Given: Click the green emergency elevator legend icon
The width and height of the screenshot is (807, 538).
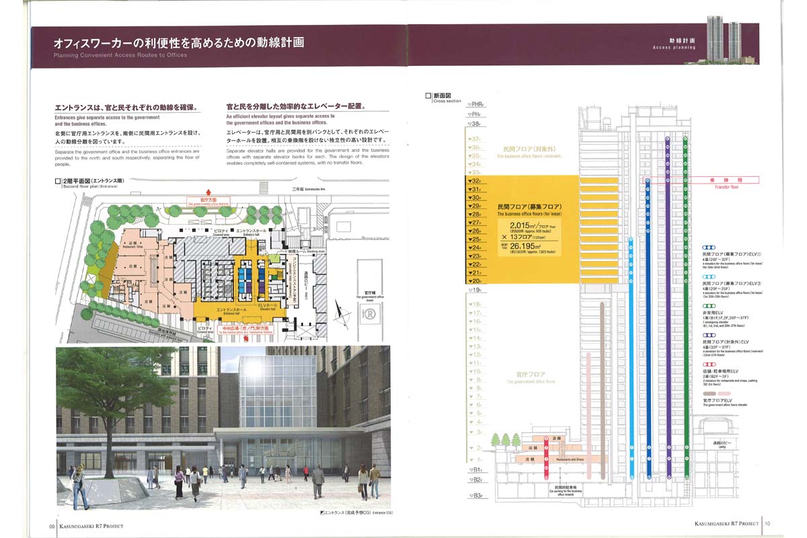Looking at the screenshot, I should click(710, 305).
